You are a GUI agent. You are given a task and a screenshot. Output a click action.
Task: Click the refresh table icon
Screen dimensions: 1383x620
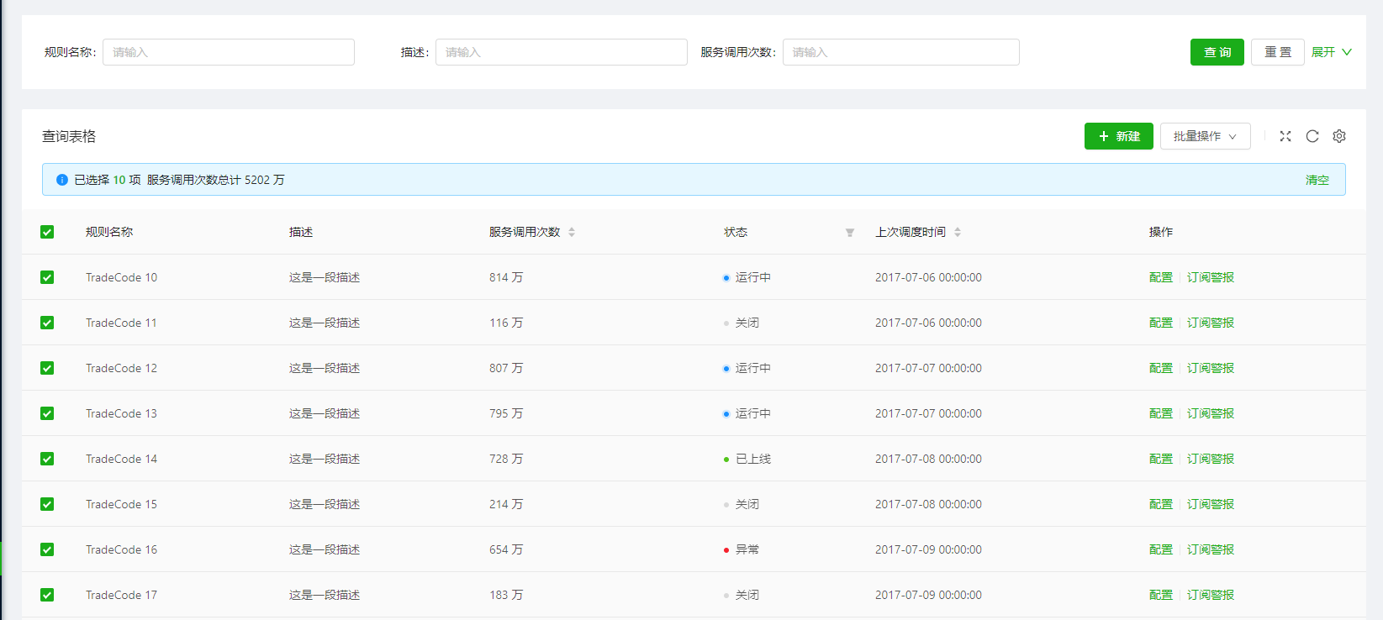[x=1312, y=136]
